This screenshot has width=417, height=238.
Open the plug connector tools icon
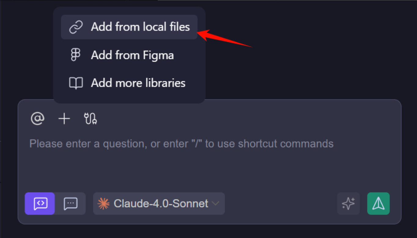tap(90, 119)
